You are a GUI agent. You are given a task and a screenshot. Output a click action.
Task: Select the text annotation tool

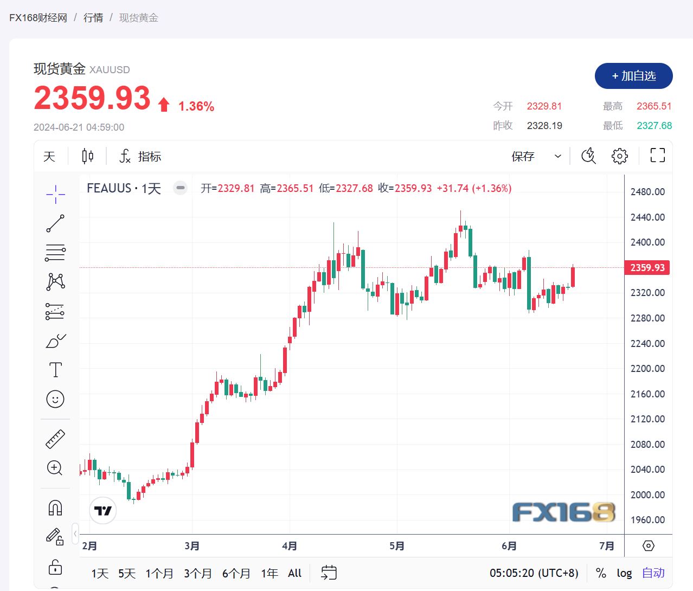(55, 370)
